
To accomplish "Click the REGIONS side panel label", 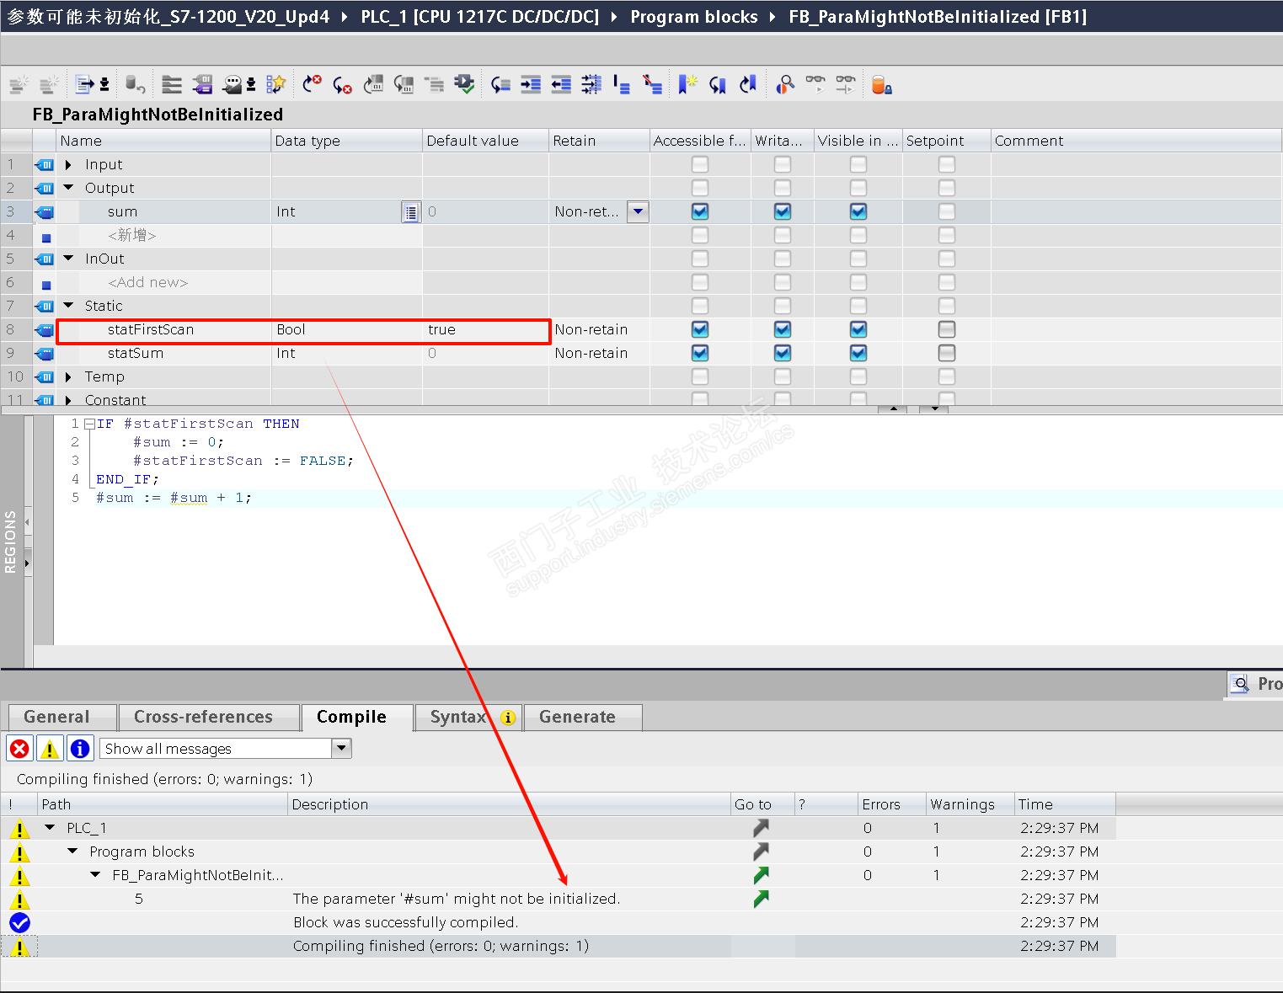I will [x=11, y=542].
